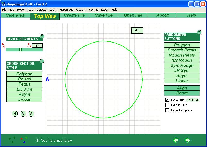Enable the Snap to Grid checkbox
207x147 pixels.
[167, 105]
